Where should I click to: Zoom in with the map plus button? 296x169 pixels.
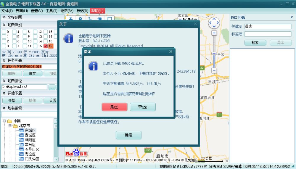(214, 33)
